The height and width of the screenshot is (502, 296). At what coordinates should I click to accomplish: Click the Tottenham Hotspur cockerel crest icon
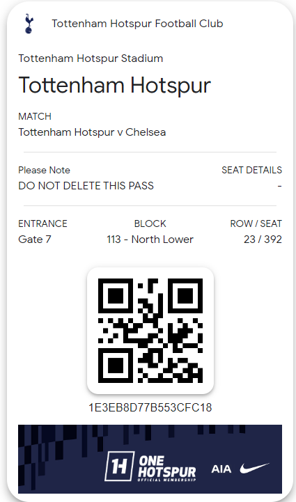point(29,24)
